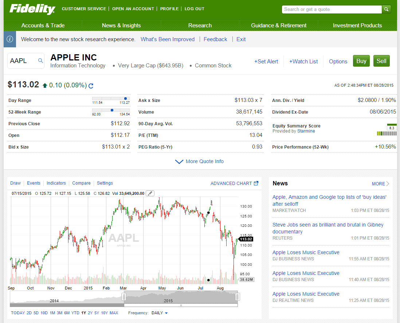Screen dimensions: 400x323
Task: Select the 6M time range
Action: (67, 313)
